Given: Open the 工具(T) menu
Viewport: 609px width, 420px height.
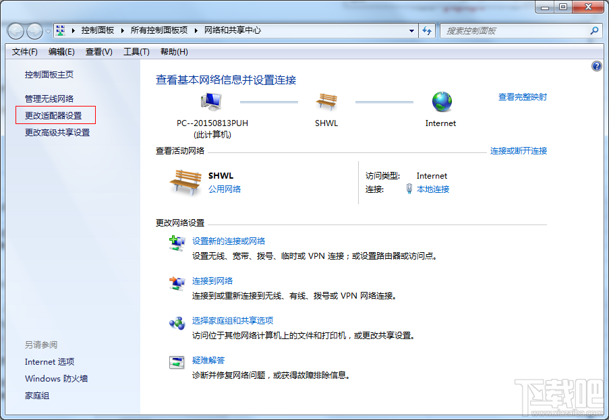Looking at the screenshot, I should 136,52.
